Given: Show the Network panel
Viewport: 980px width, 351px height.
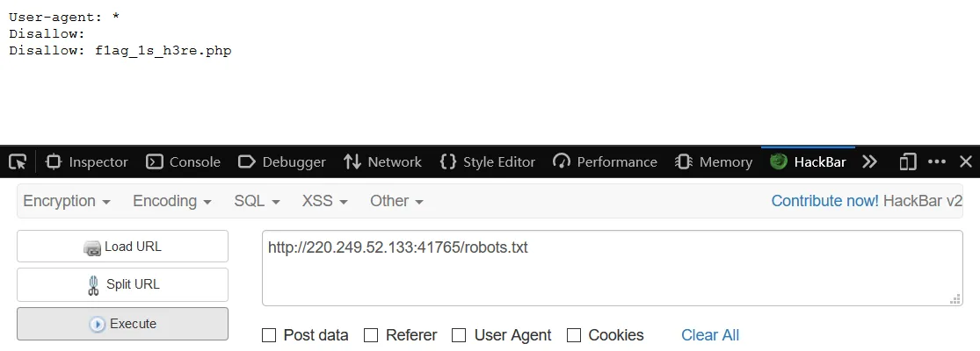Looking at the screenshot, I should coord(382,162).
